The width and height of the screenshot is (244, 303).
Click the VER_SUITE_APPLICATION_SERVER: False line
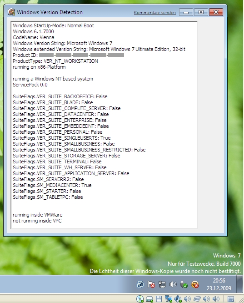coord(71,173)
